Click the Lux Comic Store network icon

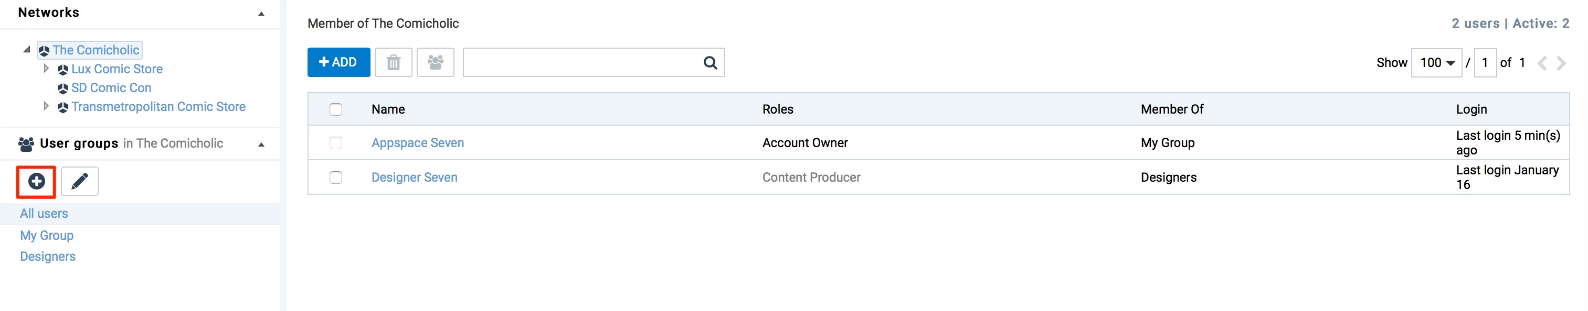[63, 70]
